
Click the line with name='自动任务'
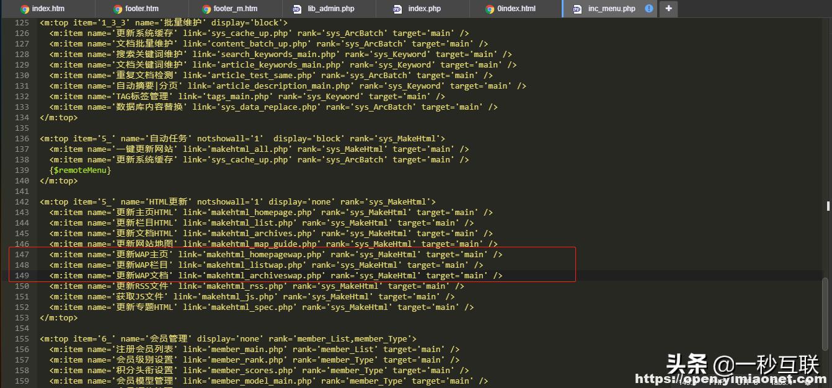[242, 138]
